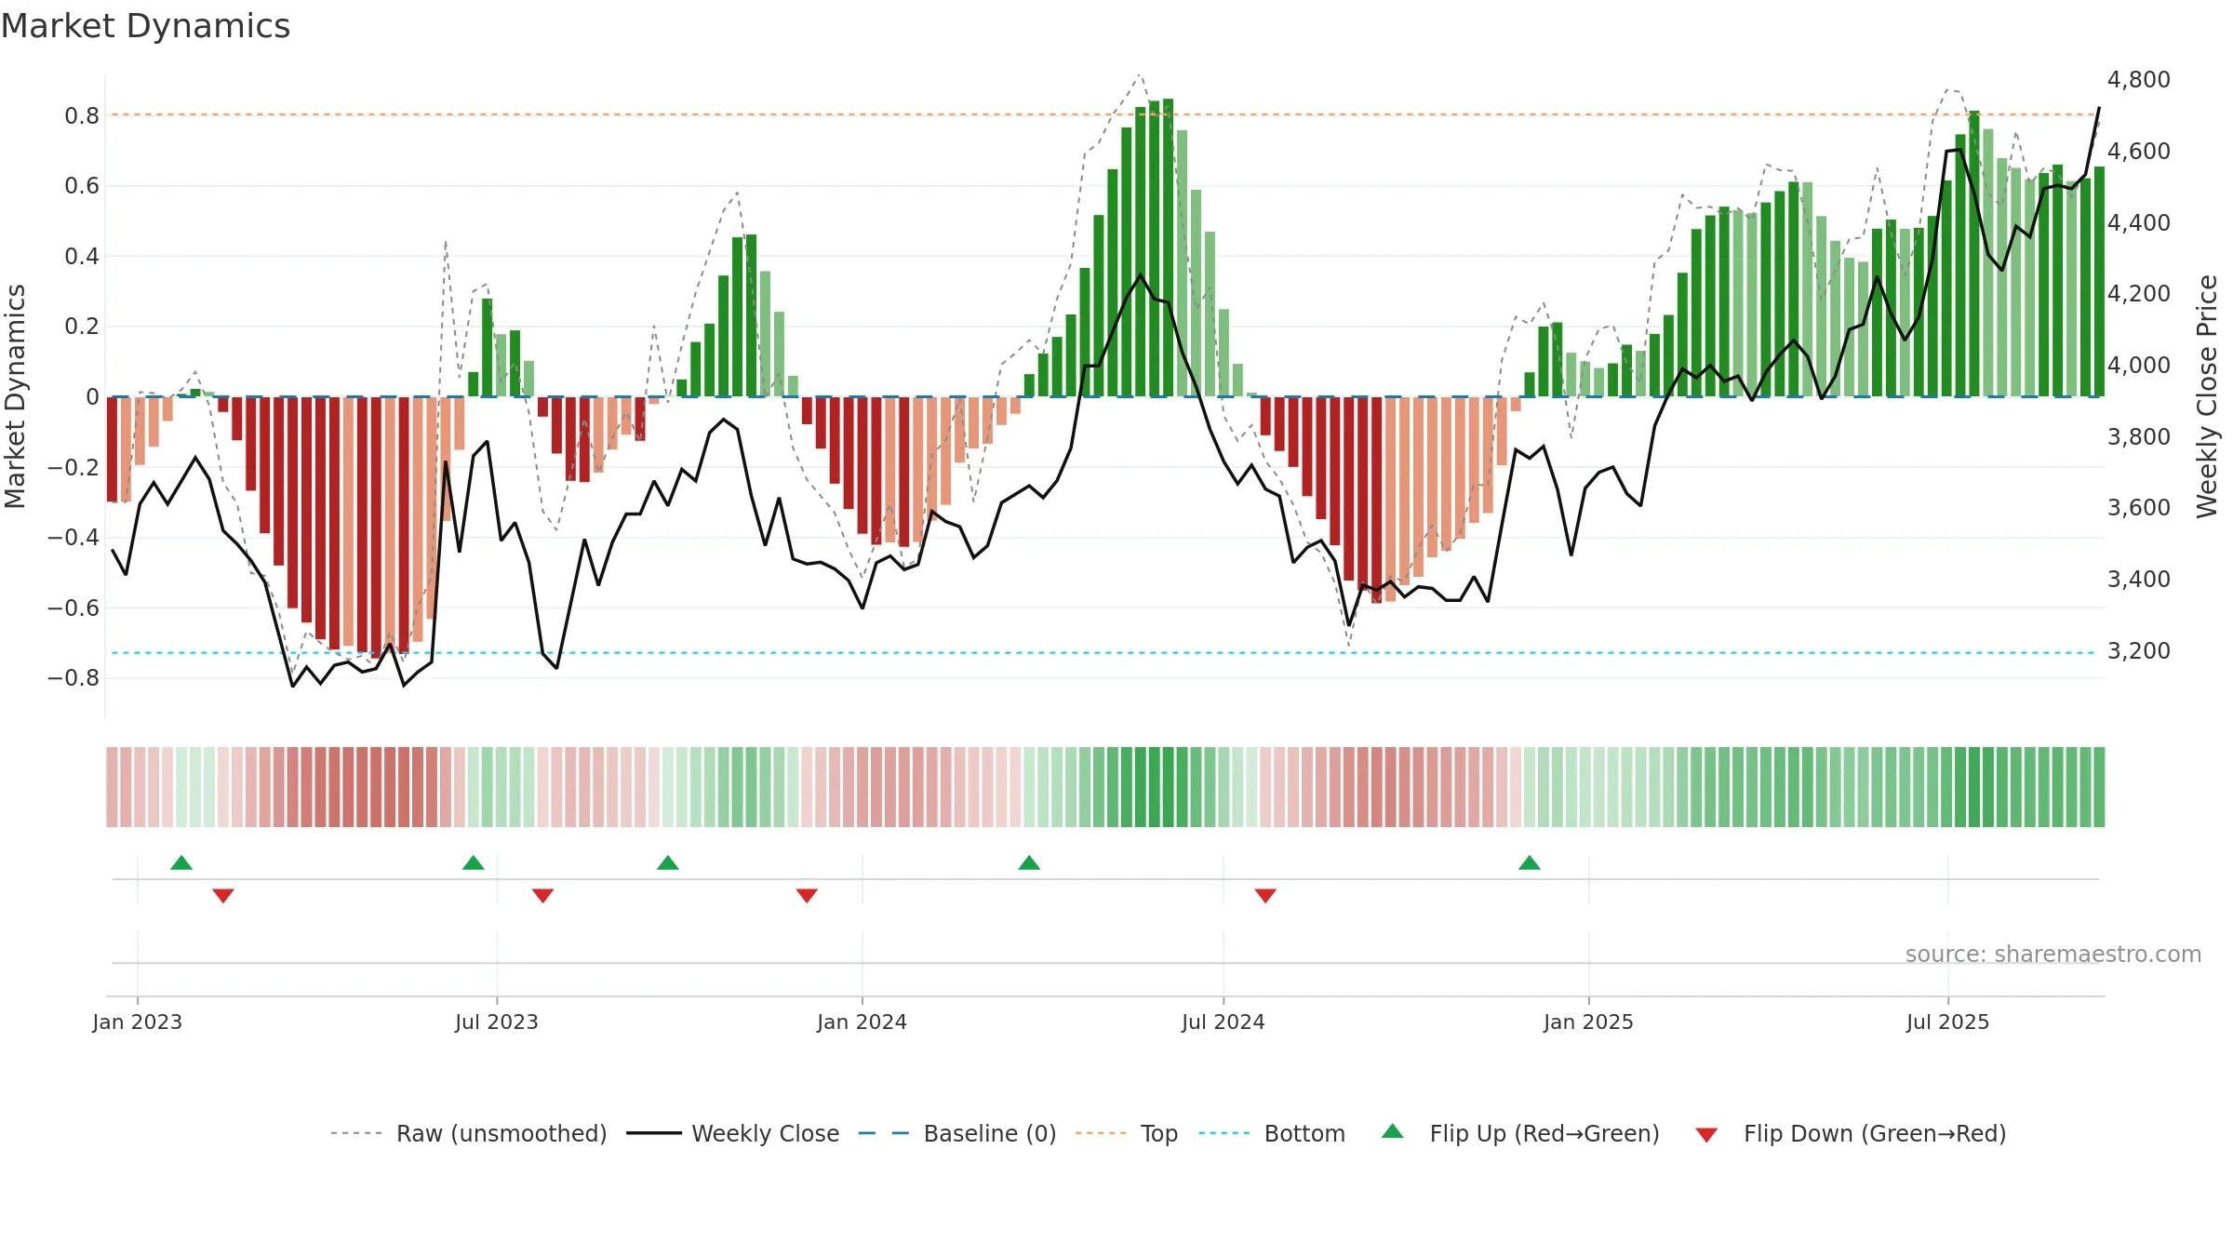Click the Market Dynamics y-axis title
Viewport: 2233px width, 1256px height.
pos(15,396)
